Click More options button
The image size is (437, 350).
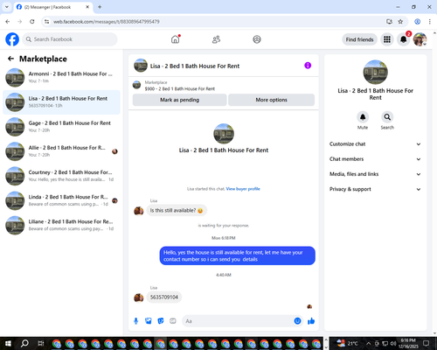(x=271, y=100)
